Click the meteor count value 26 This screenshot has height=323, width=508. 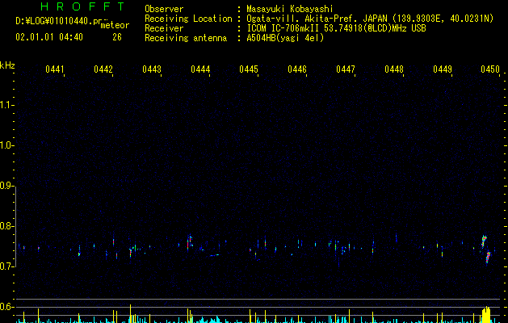[x=117, y=37]
